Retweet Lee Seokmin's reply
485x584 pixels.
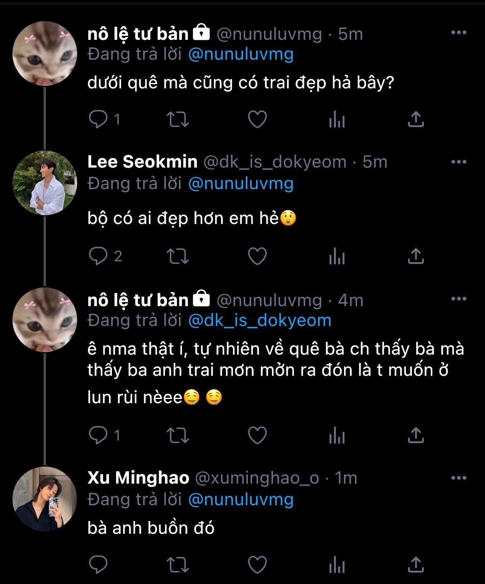(x=178, y=256)
